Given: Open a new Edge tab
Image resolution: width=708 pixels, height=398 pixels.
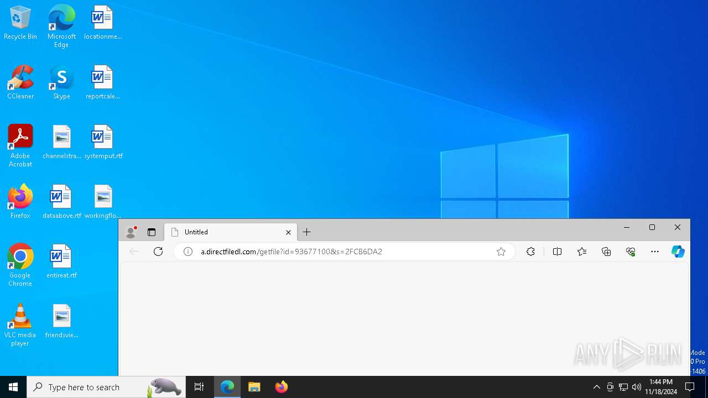Looking at the screenshot, I should [x=307, y=232].
